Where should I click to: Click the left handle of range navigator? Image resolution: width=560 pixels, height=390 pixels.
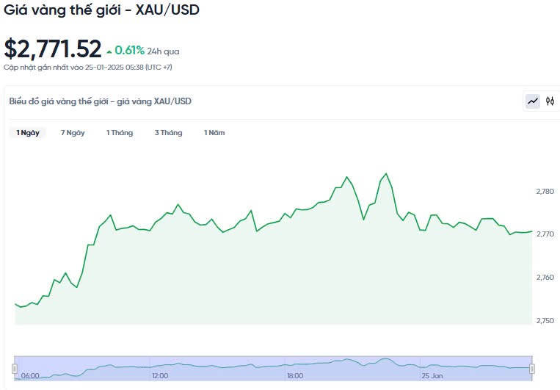pyautogui.click(x=15, y=368)
